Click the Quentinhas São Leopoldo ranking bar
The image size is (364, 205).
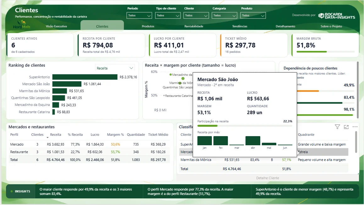[59, 98]
